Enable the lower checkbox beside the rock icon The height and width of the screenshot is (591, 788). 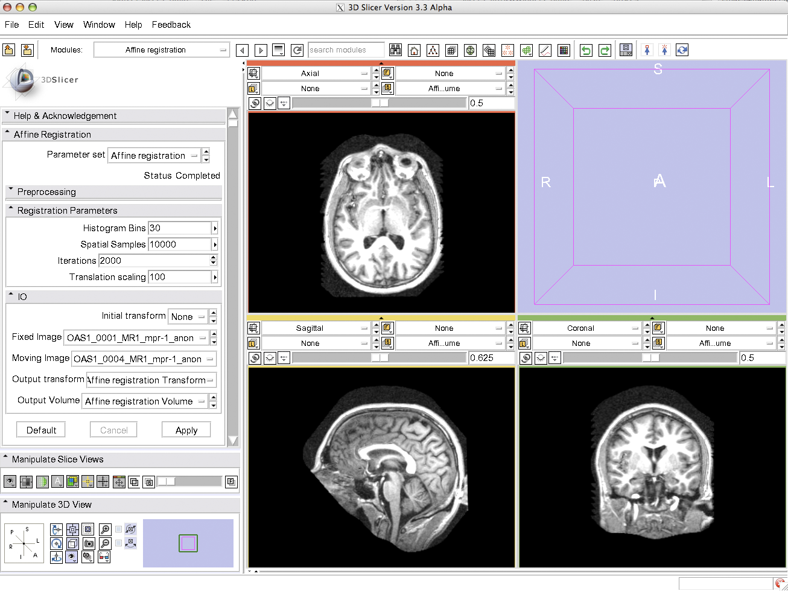[x=119, y=543]
